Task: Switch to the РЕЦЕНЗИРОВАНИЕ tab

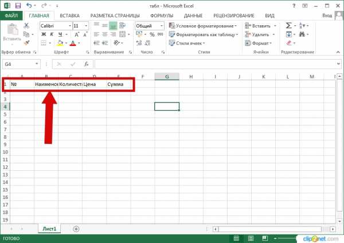Action: [234, 15]
